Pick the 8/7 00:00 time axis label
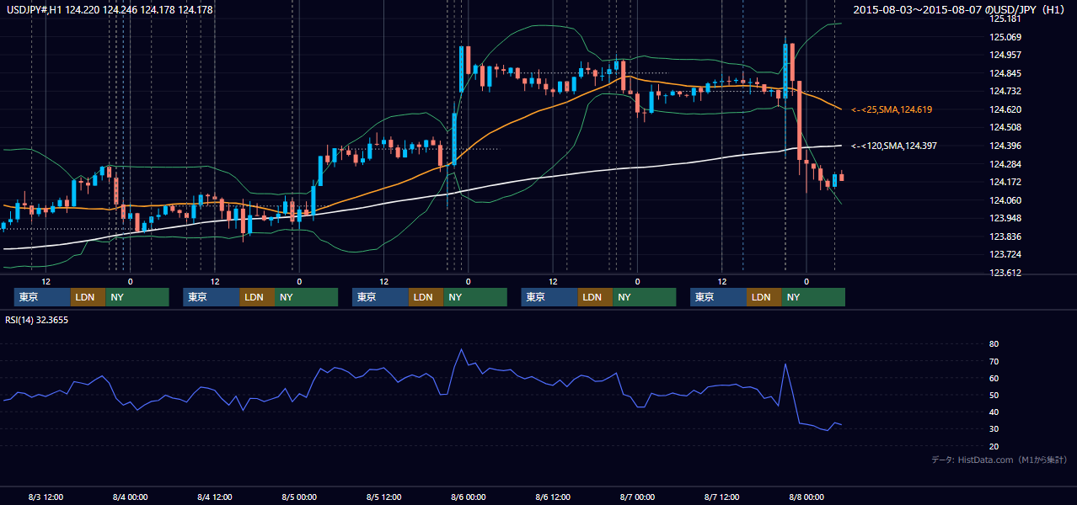Screen dimensions: 1077x505 pos(637,497)
